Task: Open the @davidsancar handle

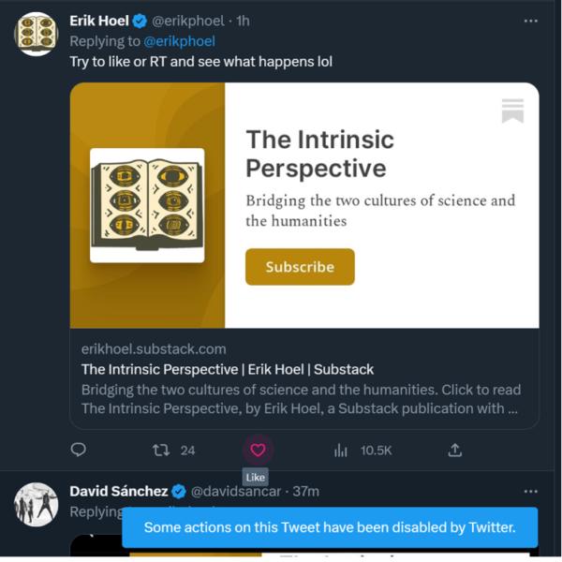Action: [x=236, y=492]
